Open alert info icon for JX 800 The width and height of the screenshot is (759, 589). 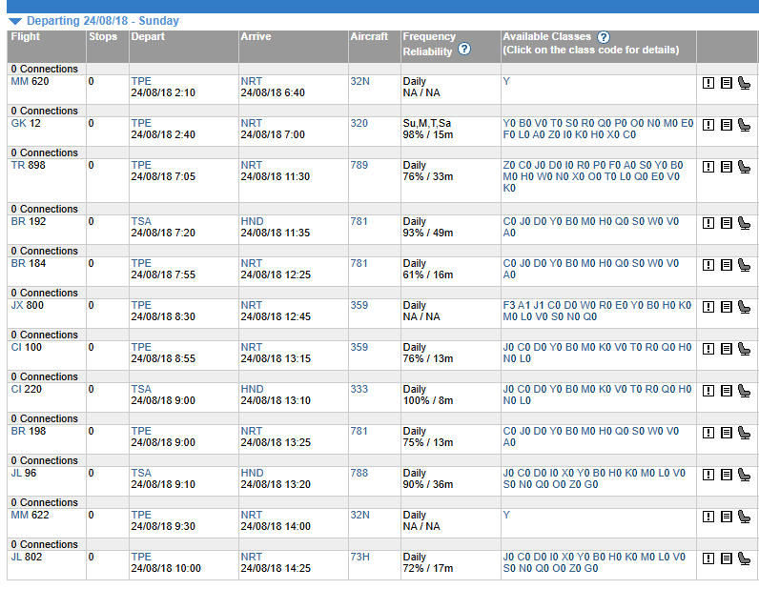click(x=708, y=307)
